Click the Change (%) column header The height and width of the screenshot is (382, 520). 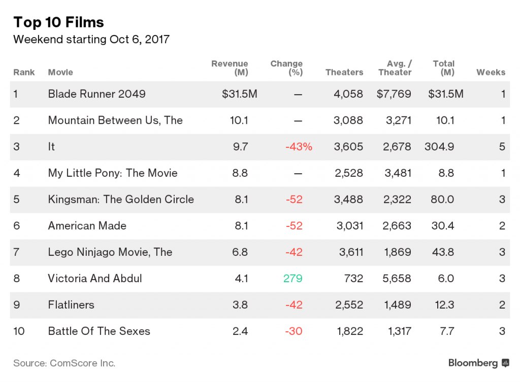tap(286, 68)
